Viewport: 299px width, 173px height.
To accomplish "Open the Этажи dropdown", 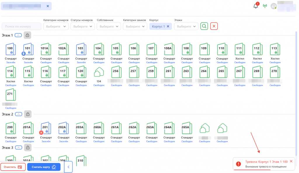I will (x=186, y=26).
